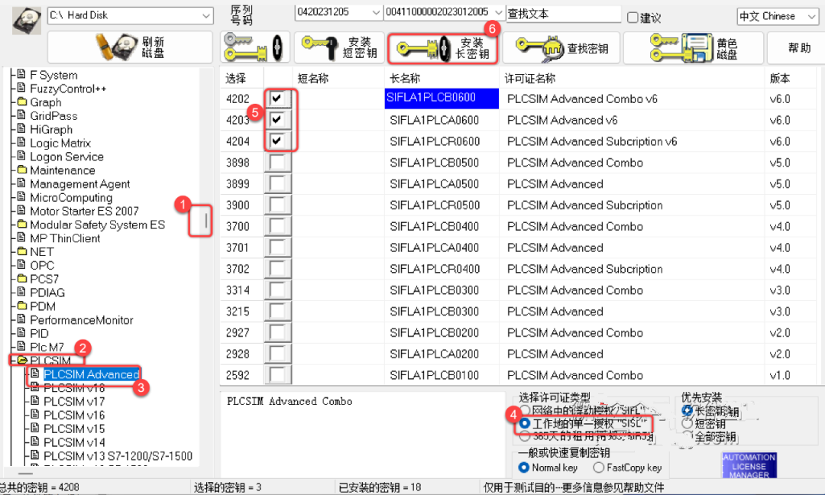Screen dimensions: 825x495
Task: Click the document icon beside PID
Action: (21, 332)
